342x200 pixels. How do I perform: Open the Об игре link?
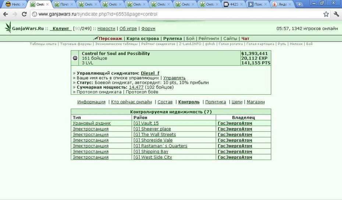tap(128, 29)
